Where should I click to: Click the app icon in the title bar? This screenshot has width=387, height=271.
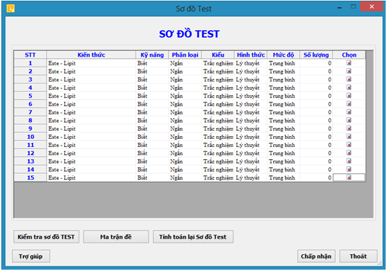tap(10, 8)
